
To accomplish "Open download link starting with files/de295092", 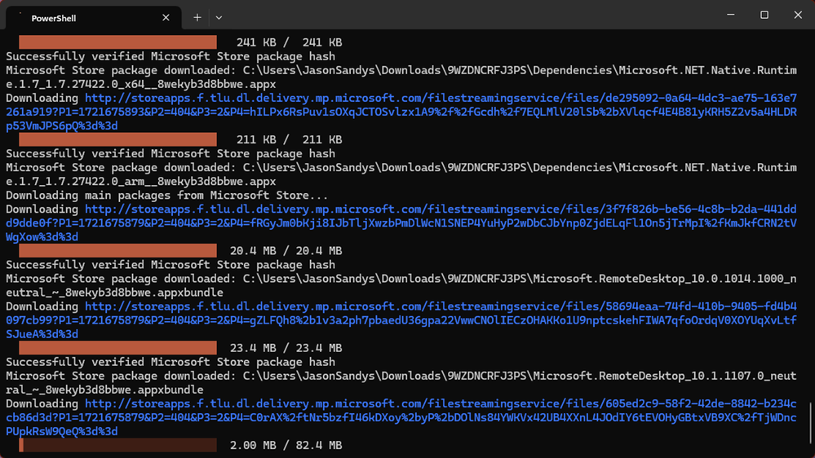I will click(x=401, y=112).
